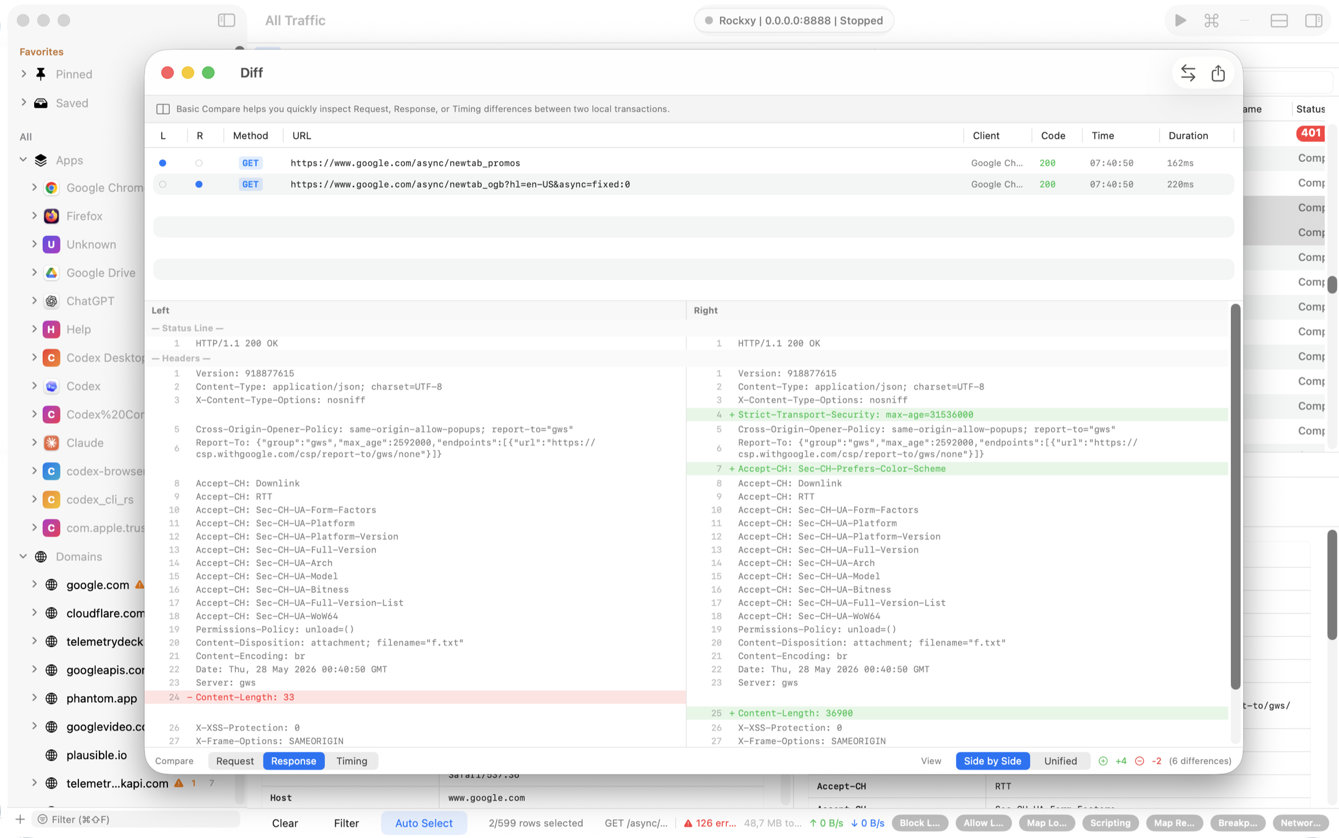Select the Help app icon
This screenshot has width=1339, height=838.
(x=52, y=329)
